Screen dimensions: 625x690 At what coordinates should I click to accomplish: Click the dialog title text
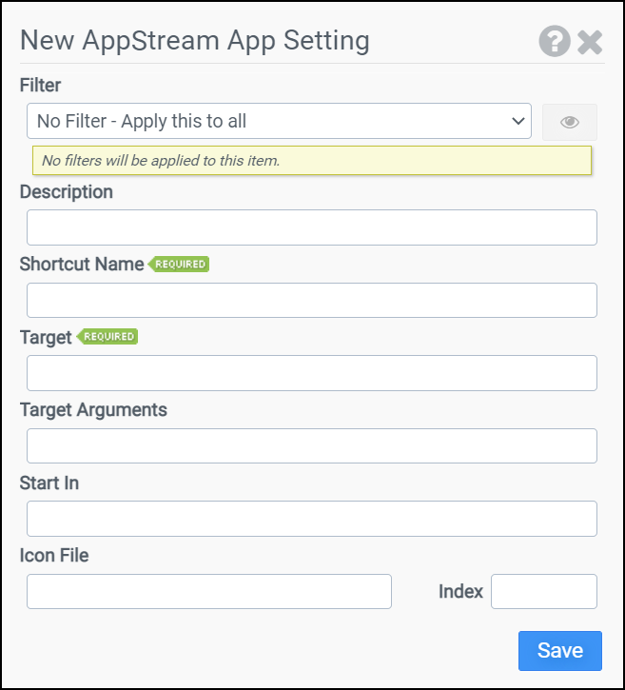[x=195, y=41]
